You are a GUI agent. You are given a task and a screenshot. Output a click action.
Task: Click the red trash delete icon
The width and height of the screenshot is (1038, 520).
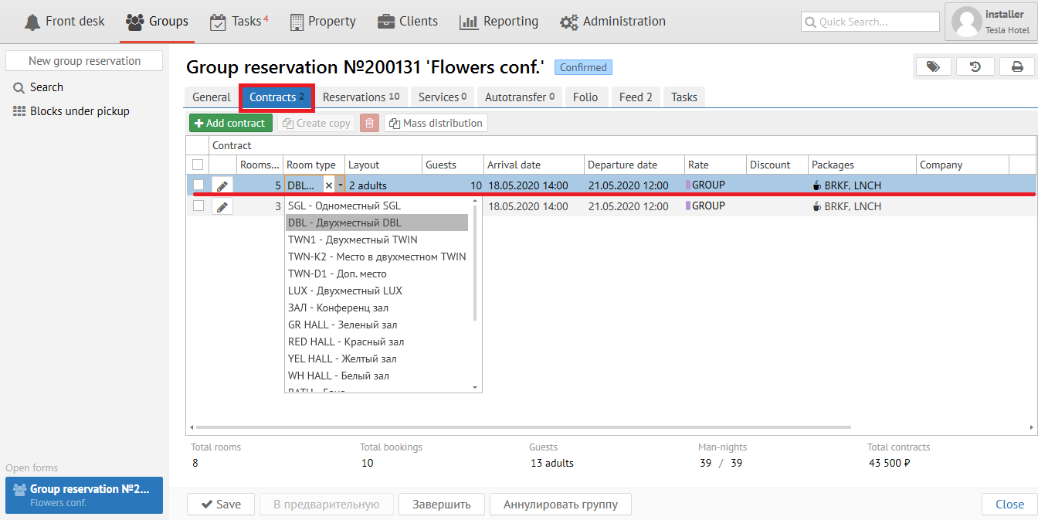[369, 123]
